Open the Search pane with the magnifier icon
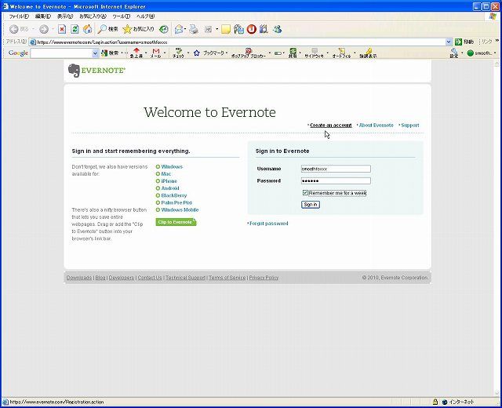 pos(102,29)
